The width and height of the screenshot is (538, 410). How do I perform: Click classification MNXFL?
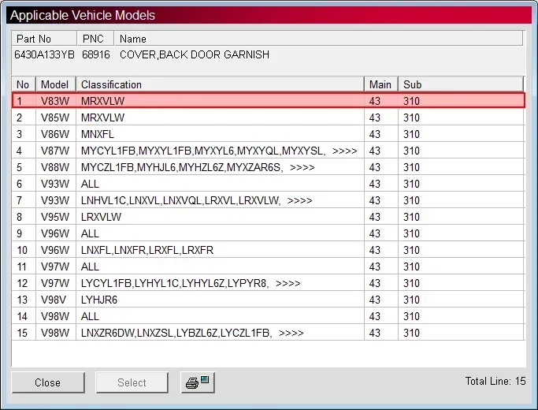(x=98, y=134)
